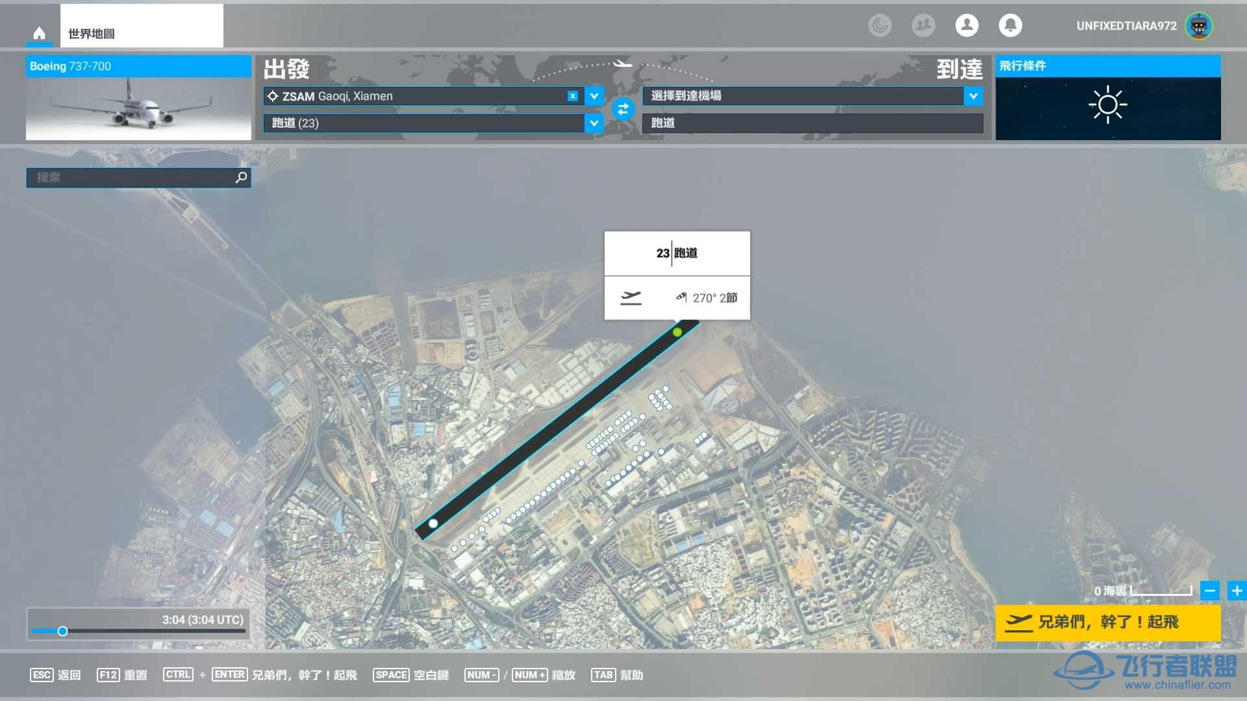The width and height of the screenshot is (1247, 701).
Task: Click the TAB 幫助 help shortcut
Action: pos(617,675)
